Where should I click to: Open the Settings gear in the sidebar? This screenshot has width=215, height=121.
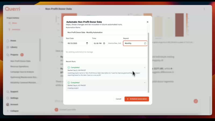pyautogui.click(x=8, y=98)
